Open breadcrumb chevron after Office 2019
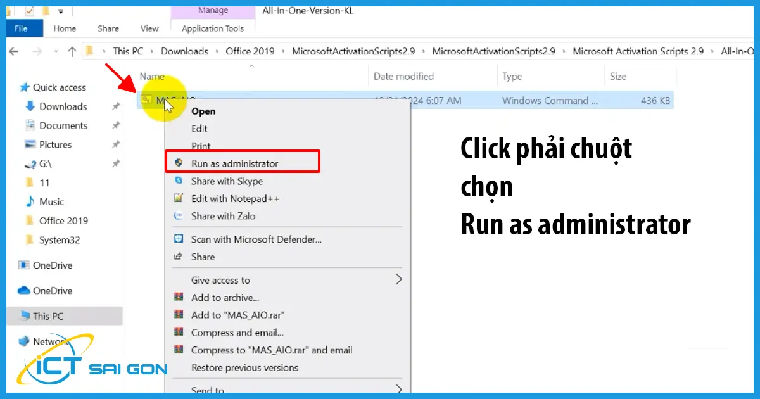Viewport: 760px width, 399px height. (x=284, y=51)
